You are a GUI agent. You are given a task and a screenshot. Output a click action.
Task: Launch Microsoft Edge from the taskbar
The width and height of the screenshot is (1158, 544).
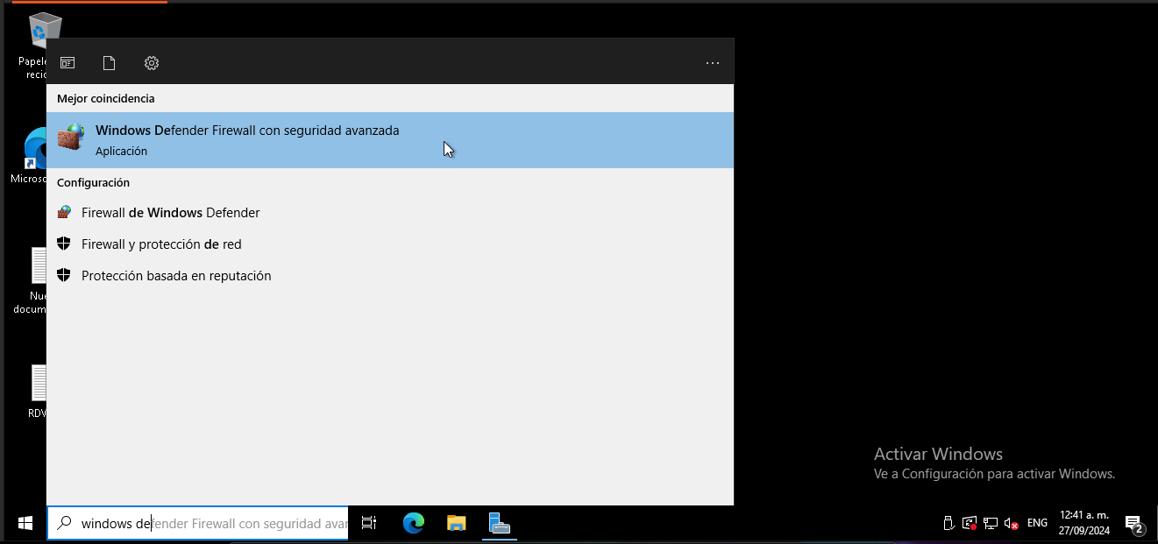[x=413, y=524]
